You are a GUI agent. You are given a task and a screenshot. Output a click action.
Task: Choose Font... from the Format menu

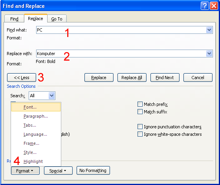36,107
